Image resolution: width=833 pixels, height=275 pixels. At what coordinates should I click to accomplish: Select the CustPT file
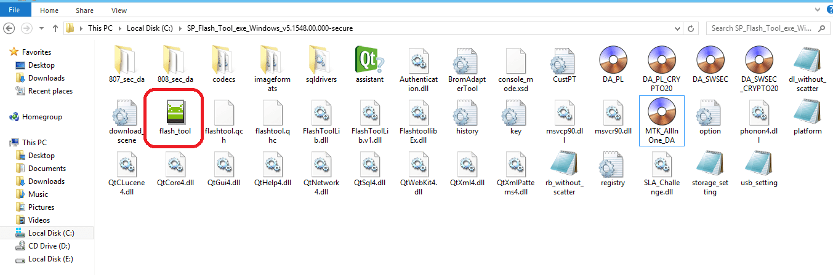point(565,66)
